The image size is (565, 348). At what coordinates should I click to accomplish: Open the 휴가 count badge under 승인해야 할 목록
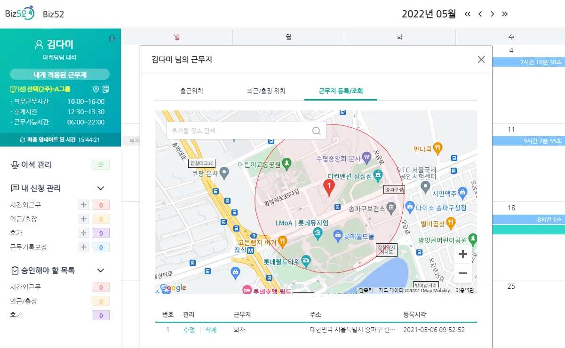pos(101,315)
